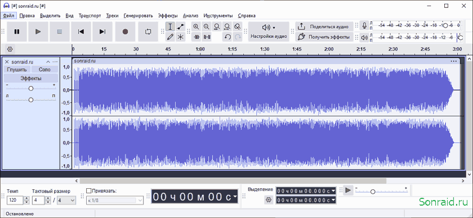Open the Справка menu

click(x=247, y=16)
